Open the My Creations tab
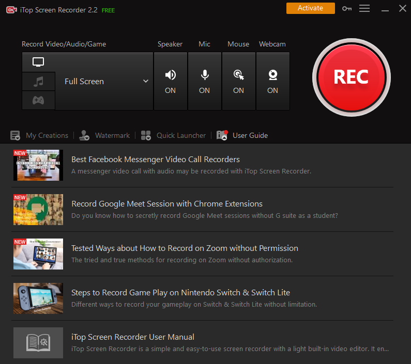 40,135
